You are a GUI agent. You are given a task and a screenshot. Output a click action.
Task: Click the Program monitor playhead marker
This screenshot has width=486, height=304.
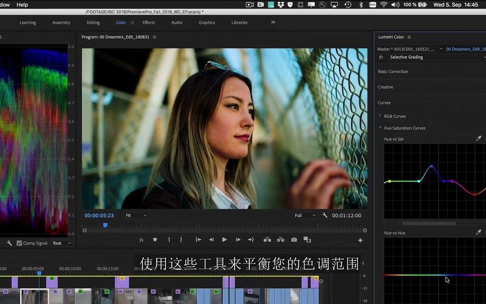point(105,225)
